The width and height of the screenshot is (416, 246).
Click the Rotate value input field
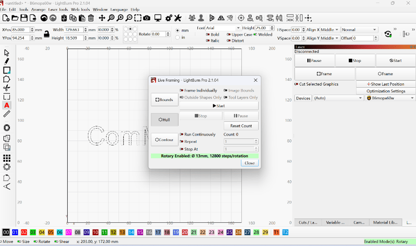pos(159,34)
